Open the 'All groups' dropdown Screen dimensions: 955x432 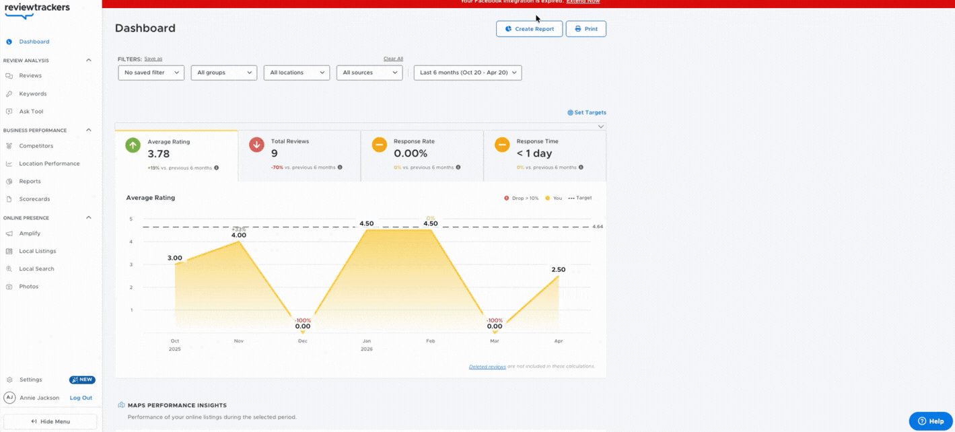[x=224, y=73]
